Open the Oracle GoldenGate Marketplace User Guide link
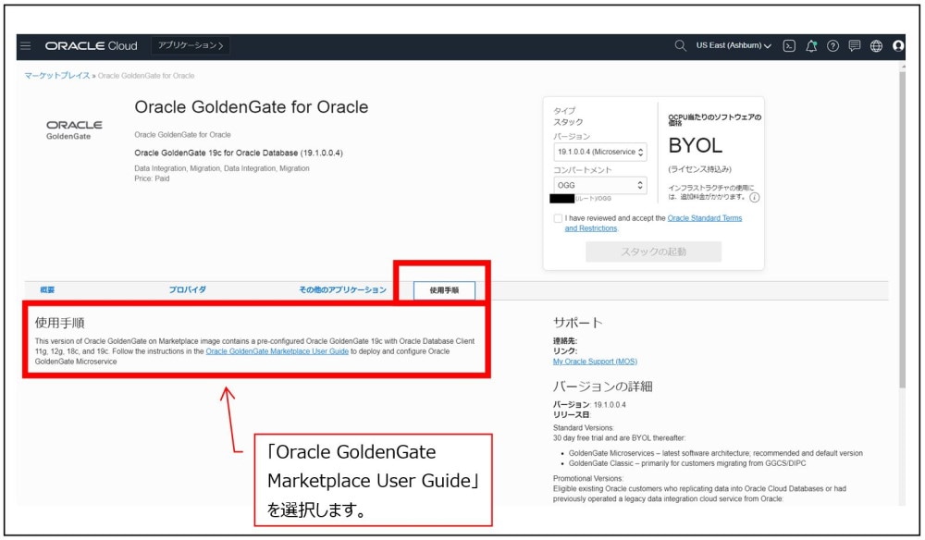This screenshot has height=540, width=925. 277,351
